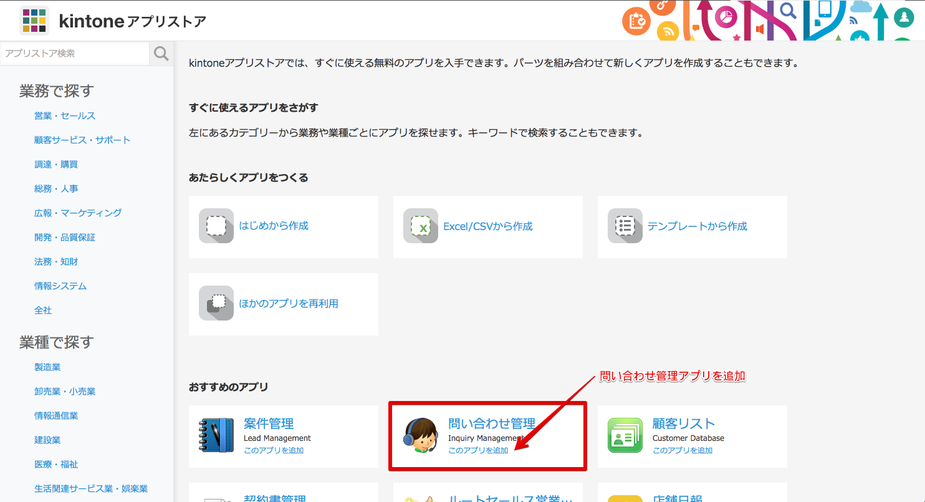Select the 開発・品質保証 category
925x502 pixels.
tap(65, 238)
